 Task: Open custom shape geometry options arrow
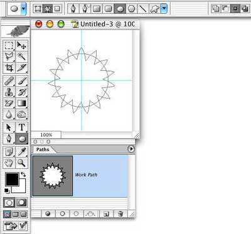coord(164,9)
